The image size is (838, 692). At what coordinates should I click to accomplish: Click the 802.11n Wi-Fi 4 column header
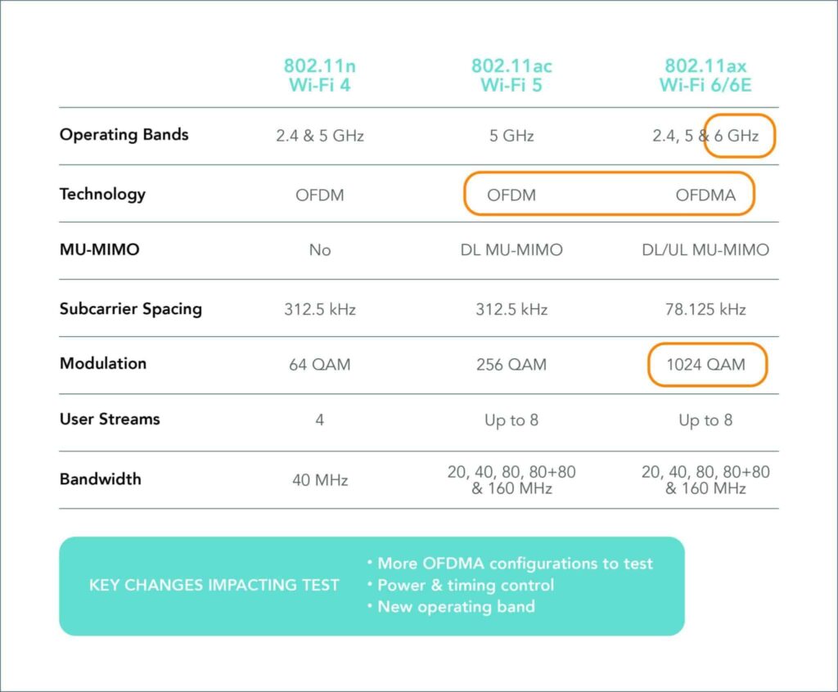[320, 75]
